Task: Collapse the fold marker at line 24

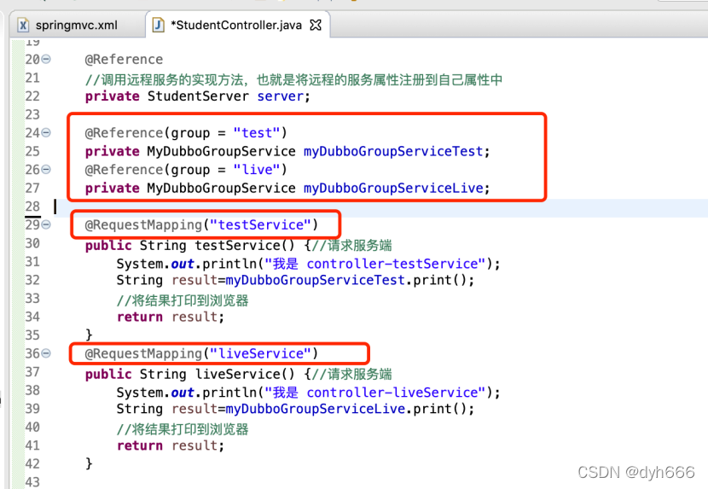Action: (46, 133)
